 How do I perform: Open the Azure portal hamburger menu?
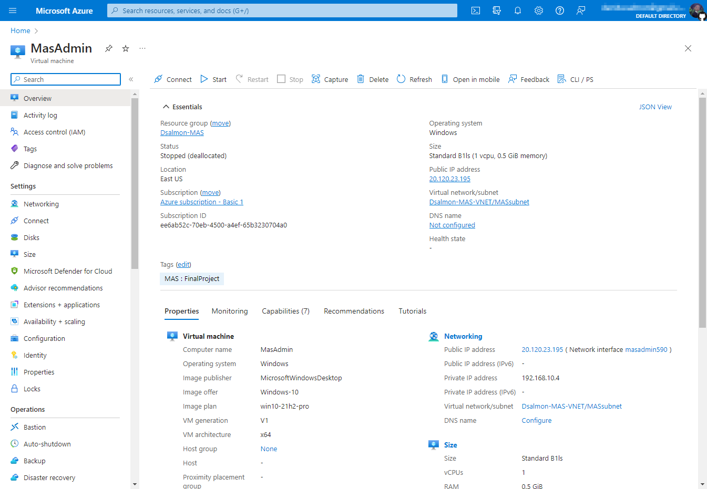click(x=13, y=11)
